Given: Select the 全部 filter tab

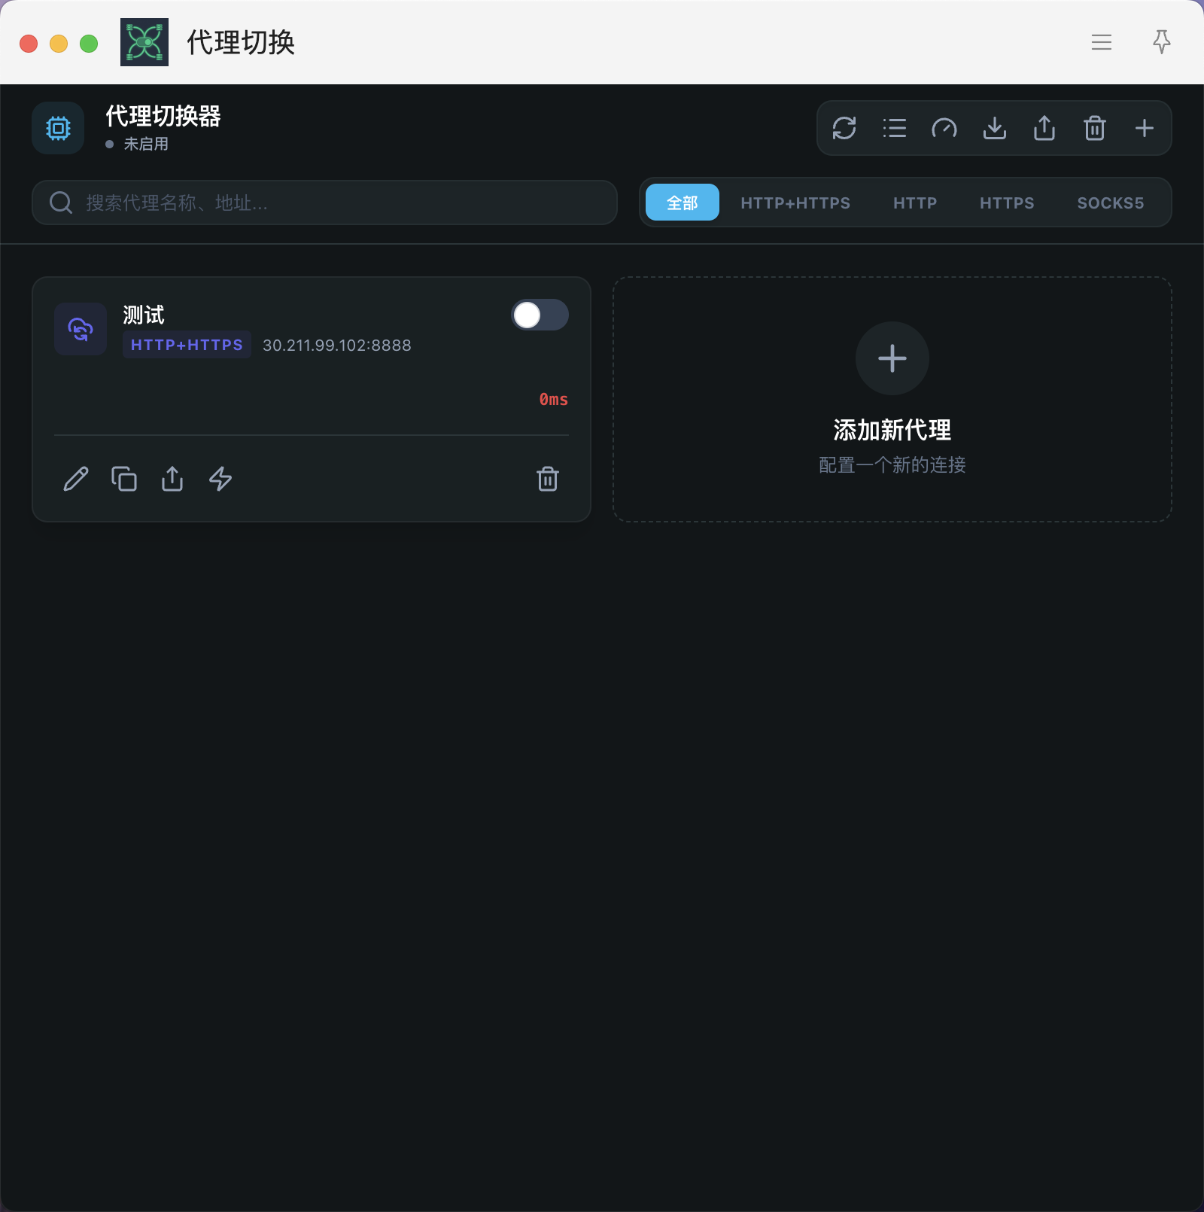Looking at the screenshot, I should coord(683,203).
